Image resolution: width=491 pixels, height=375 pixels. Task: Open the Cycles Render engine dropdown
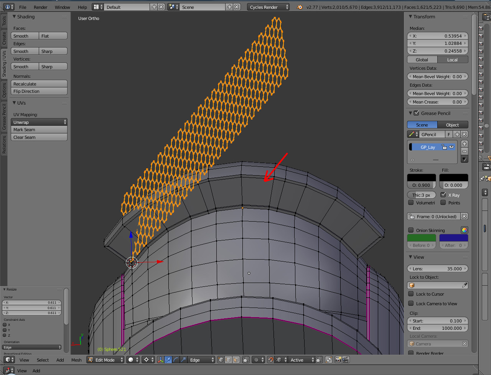268,7
